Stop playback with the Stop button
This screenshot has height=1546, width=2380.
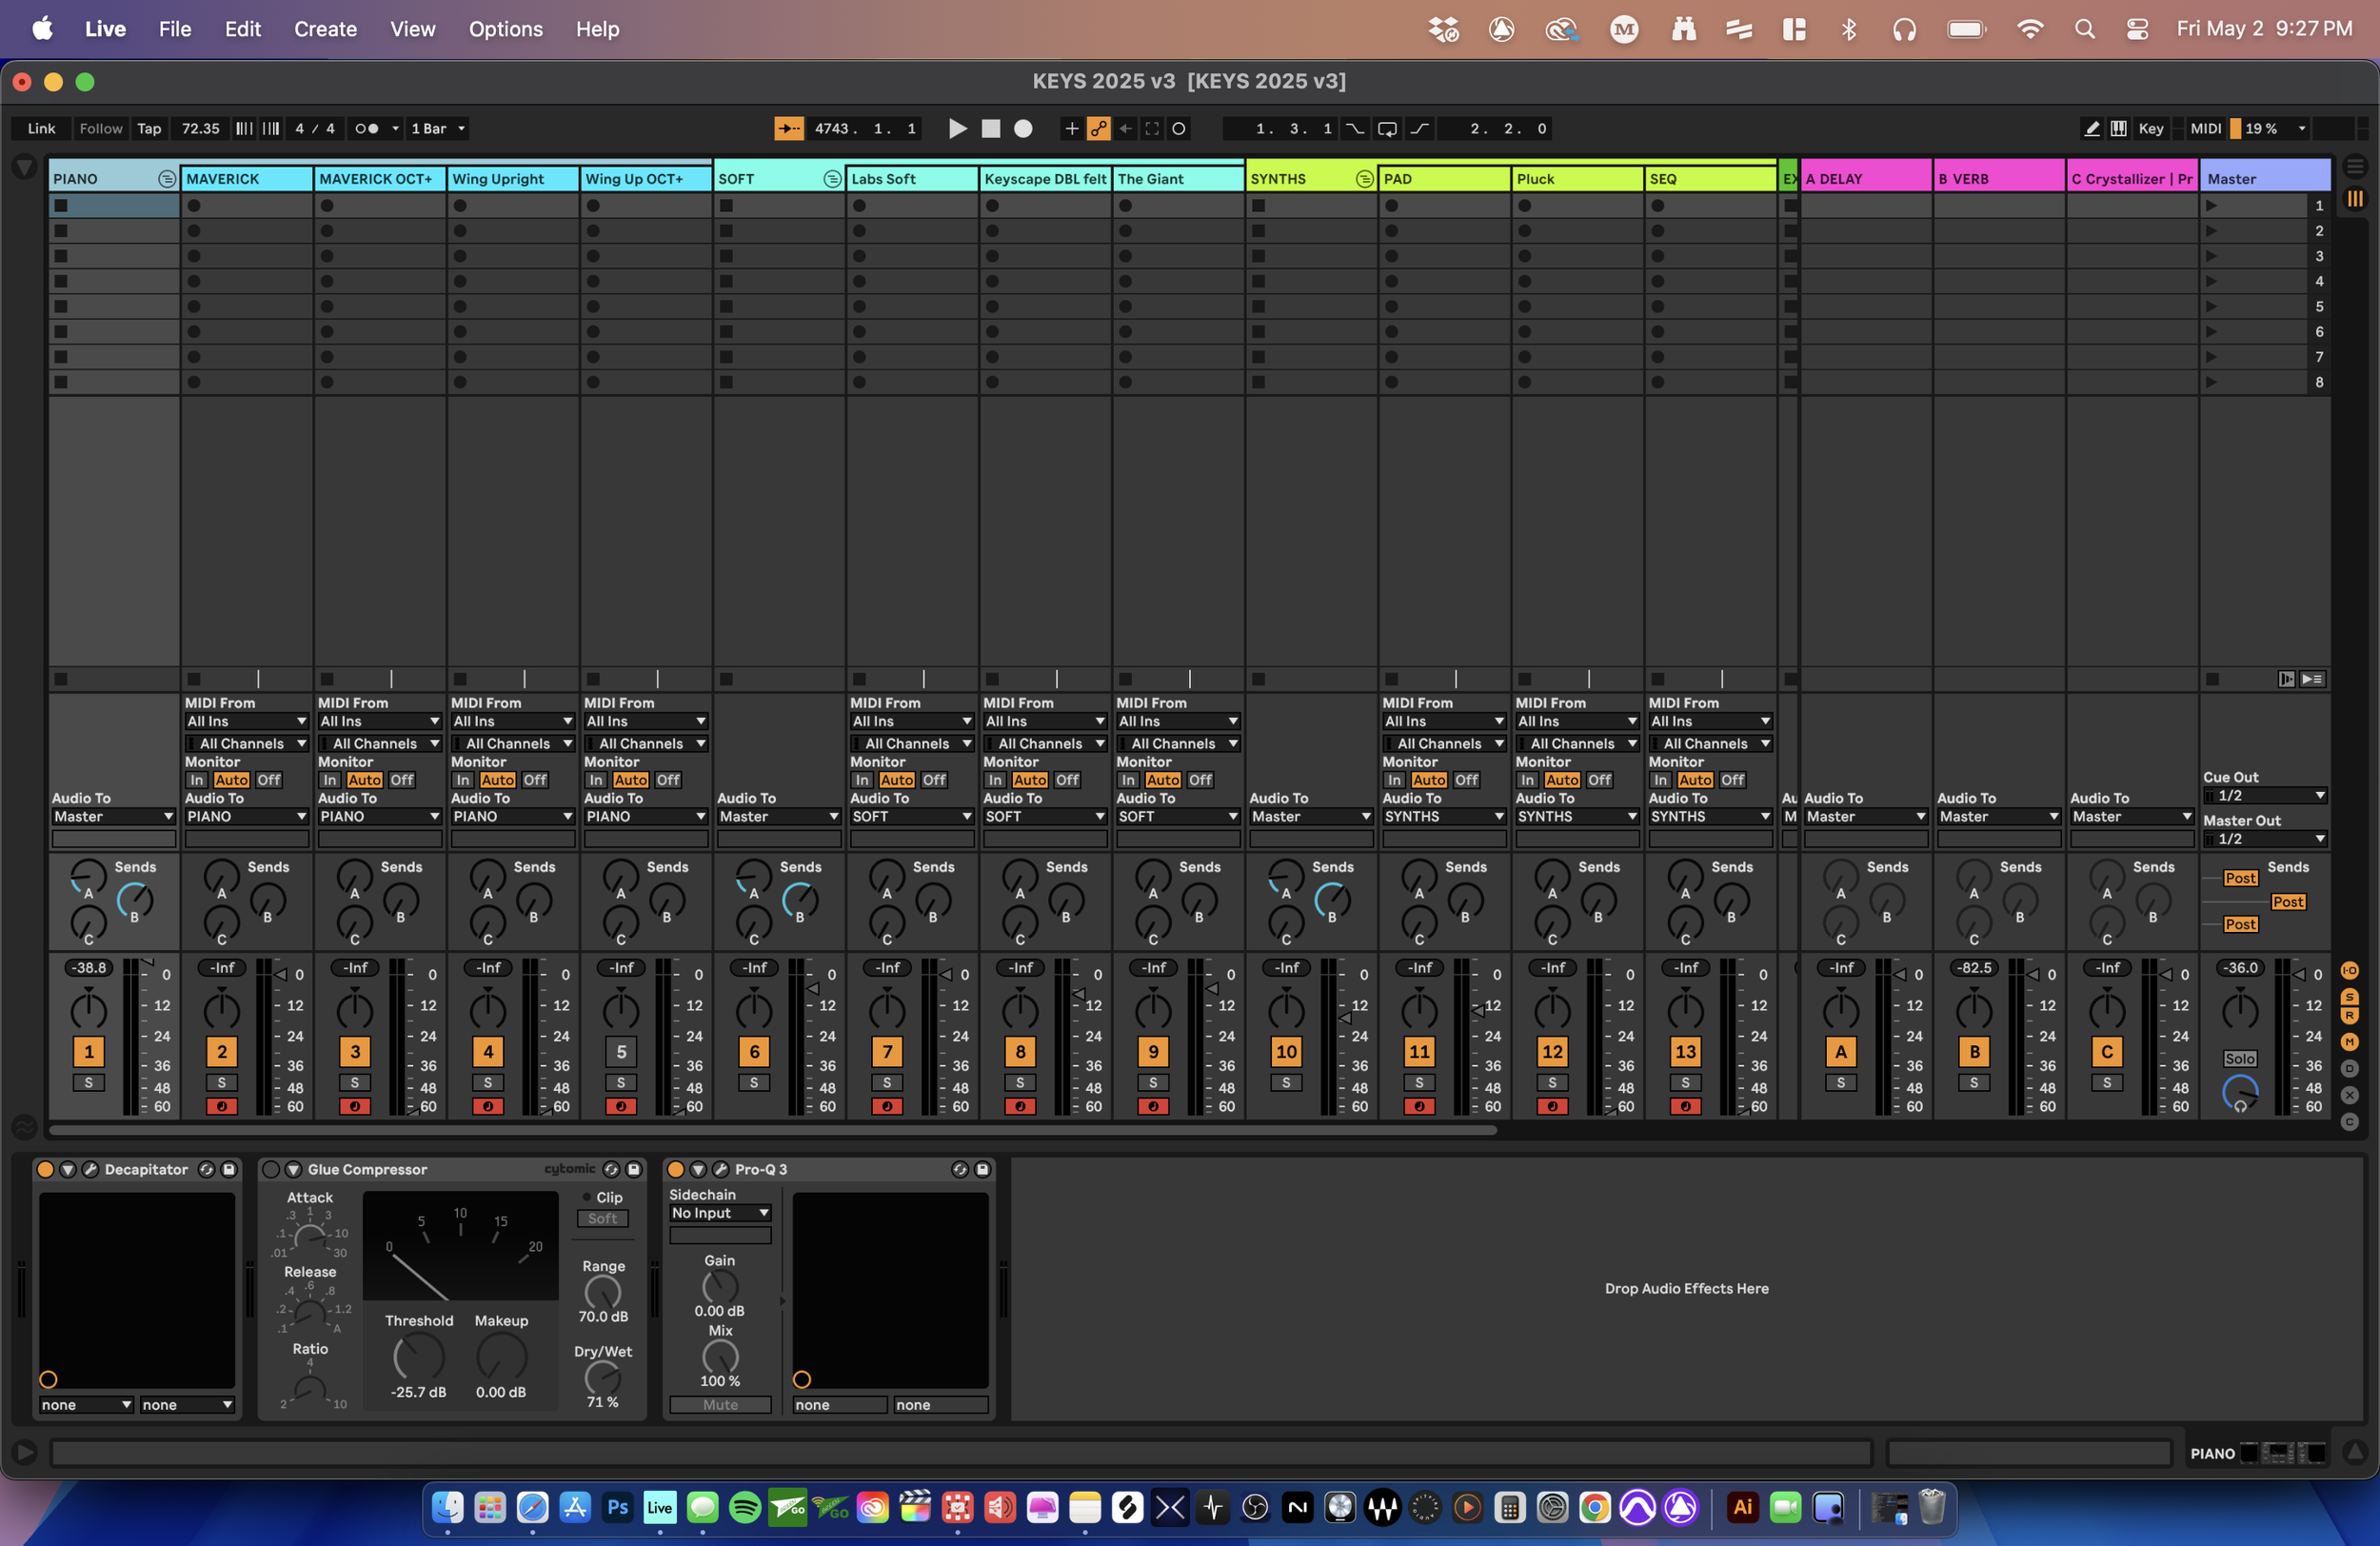coord(990,128)
